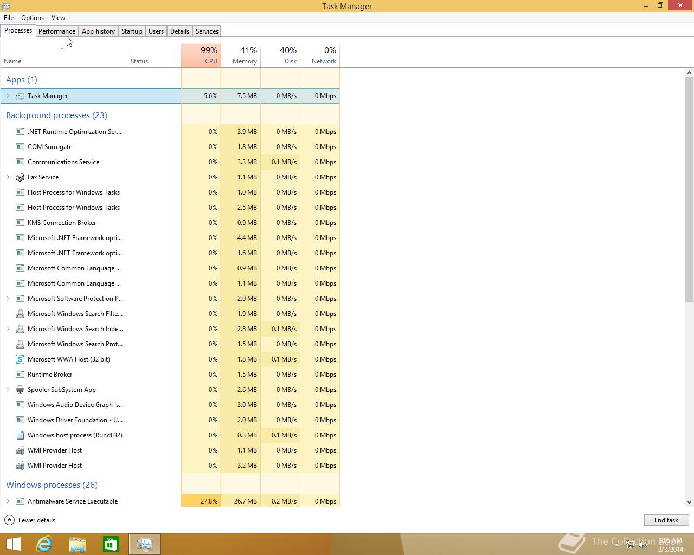Switch to the App history tab
The width and height of the screenshot is (694, 555).
pos(98,31)
